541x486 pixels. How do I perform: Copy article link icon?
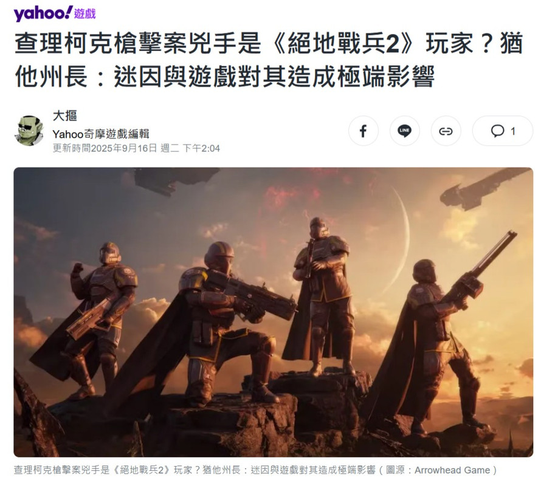tap(446, 131)
